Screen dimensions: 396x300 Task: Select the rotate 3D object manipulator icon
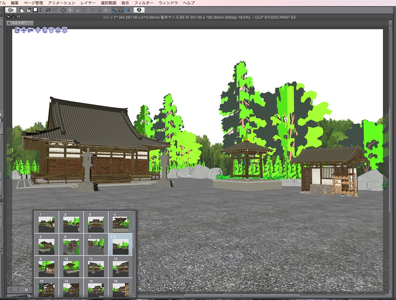coord(45,30)
